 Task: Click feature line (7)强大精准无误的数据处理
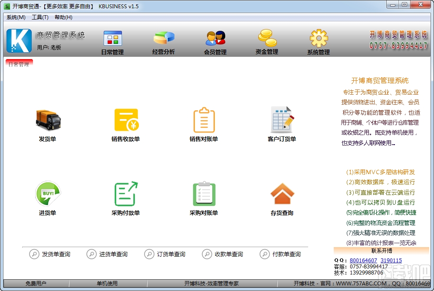(x=381, y=233)
